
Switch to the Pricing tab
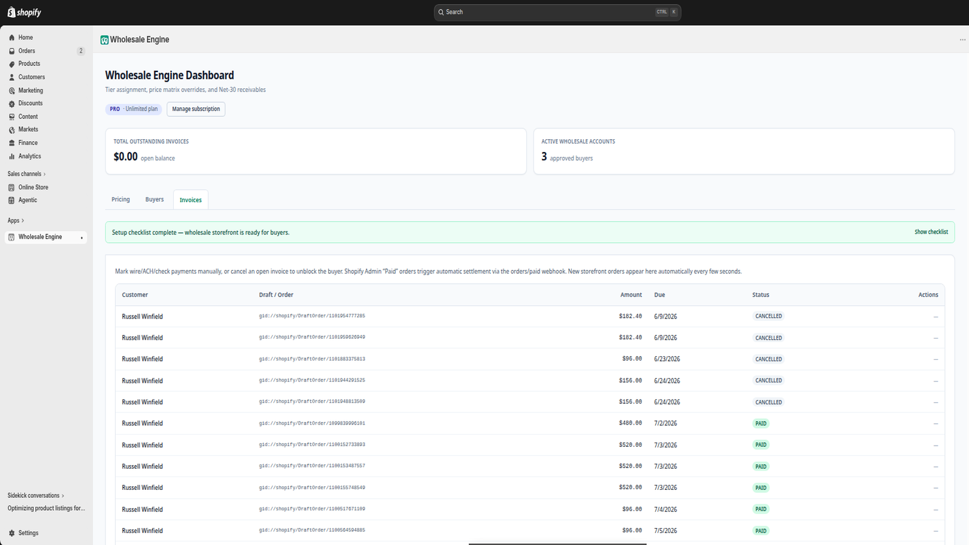click(121, 199)
